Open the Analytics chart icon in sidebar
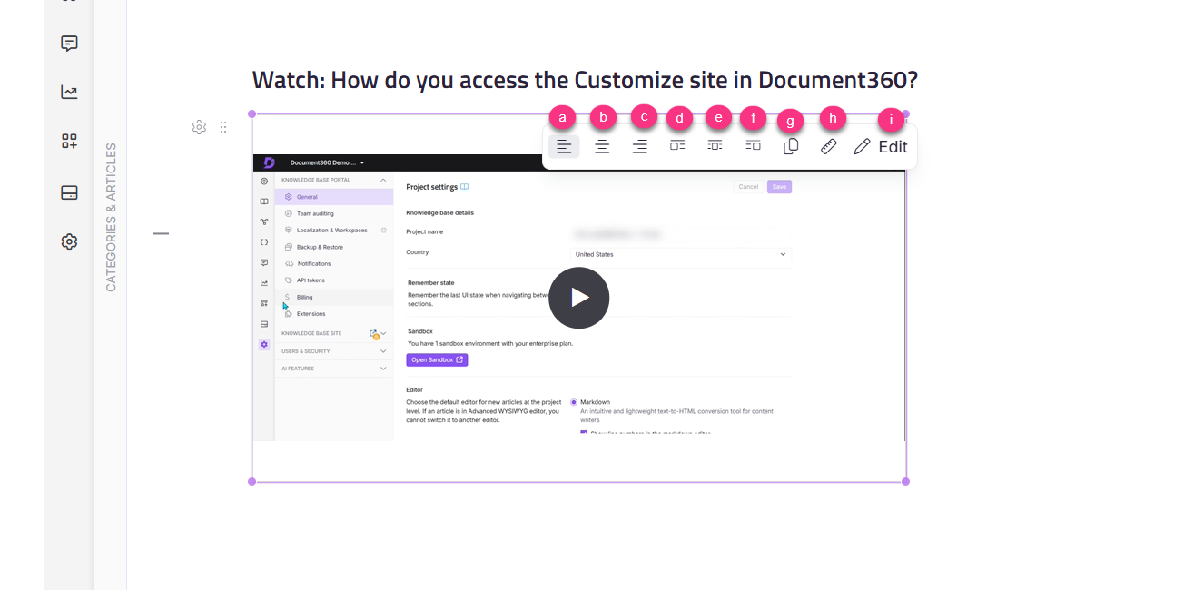 point(69,92)
